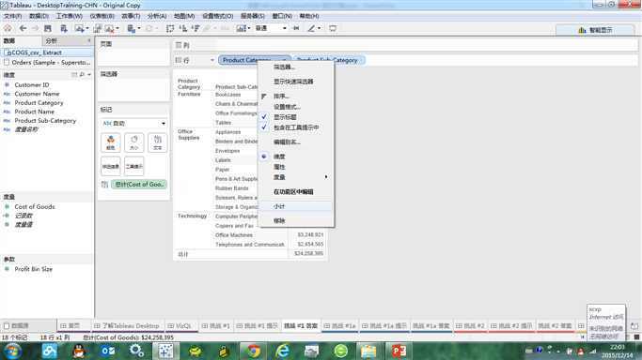
Task: Toggle 包含在工具提示中 menu option
Action: (296, 127)
